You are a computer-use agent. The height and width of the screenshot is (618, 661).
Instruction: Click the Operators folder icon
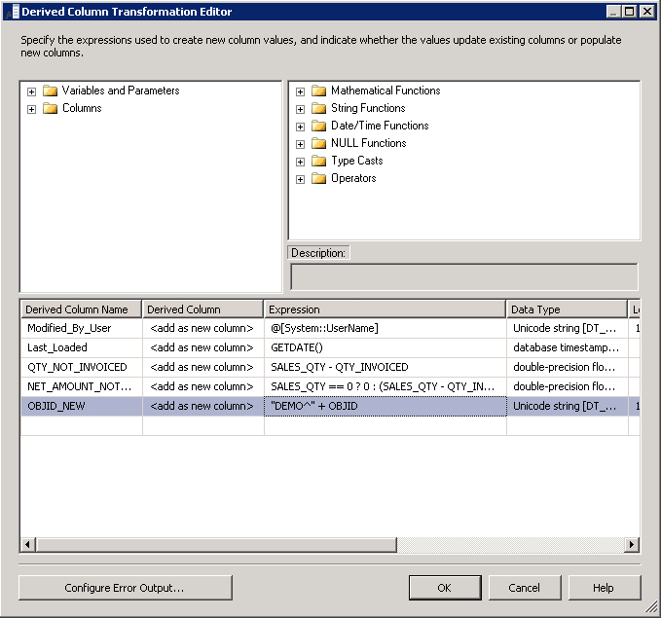pyautogui.click(x=318, y=178)
